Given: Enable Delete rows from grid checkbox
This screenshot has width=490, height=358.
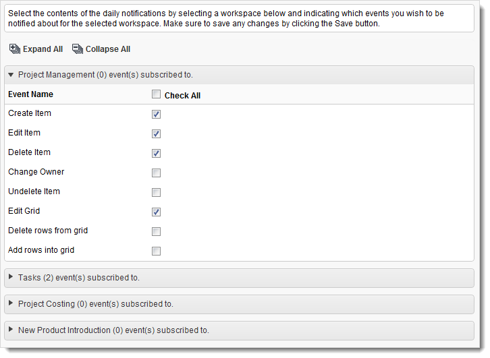Looking at the screenshot, I should (157, 231).
